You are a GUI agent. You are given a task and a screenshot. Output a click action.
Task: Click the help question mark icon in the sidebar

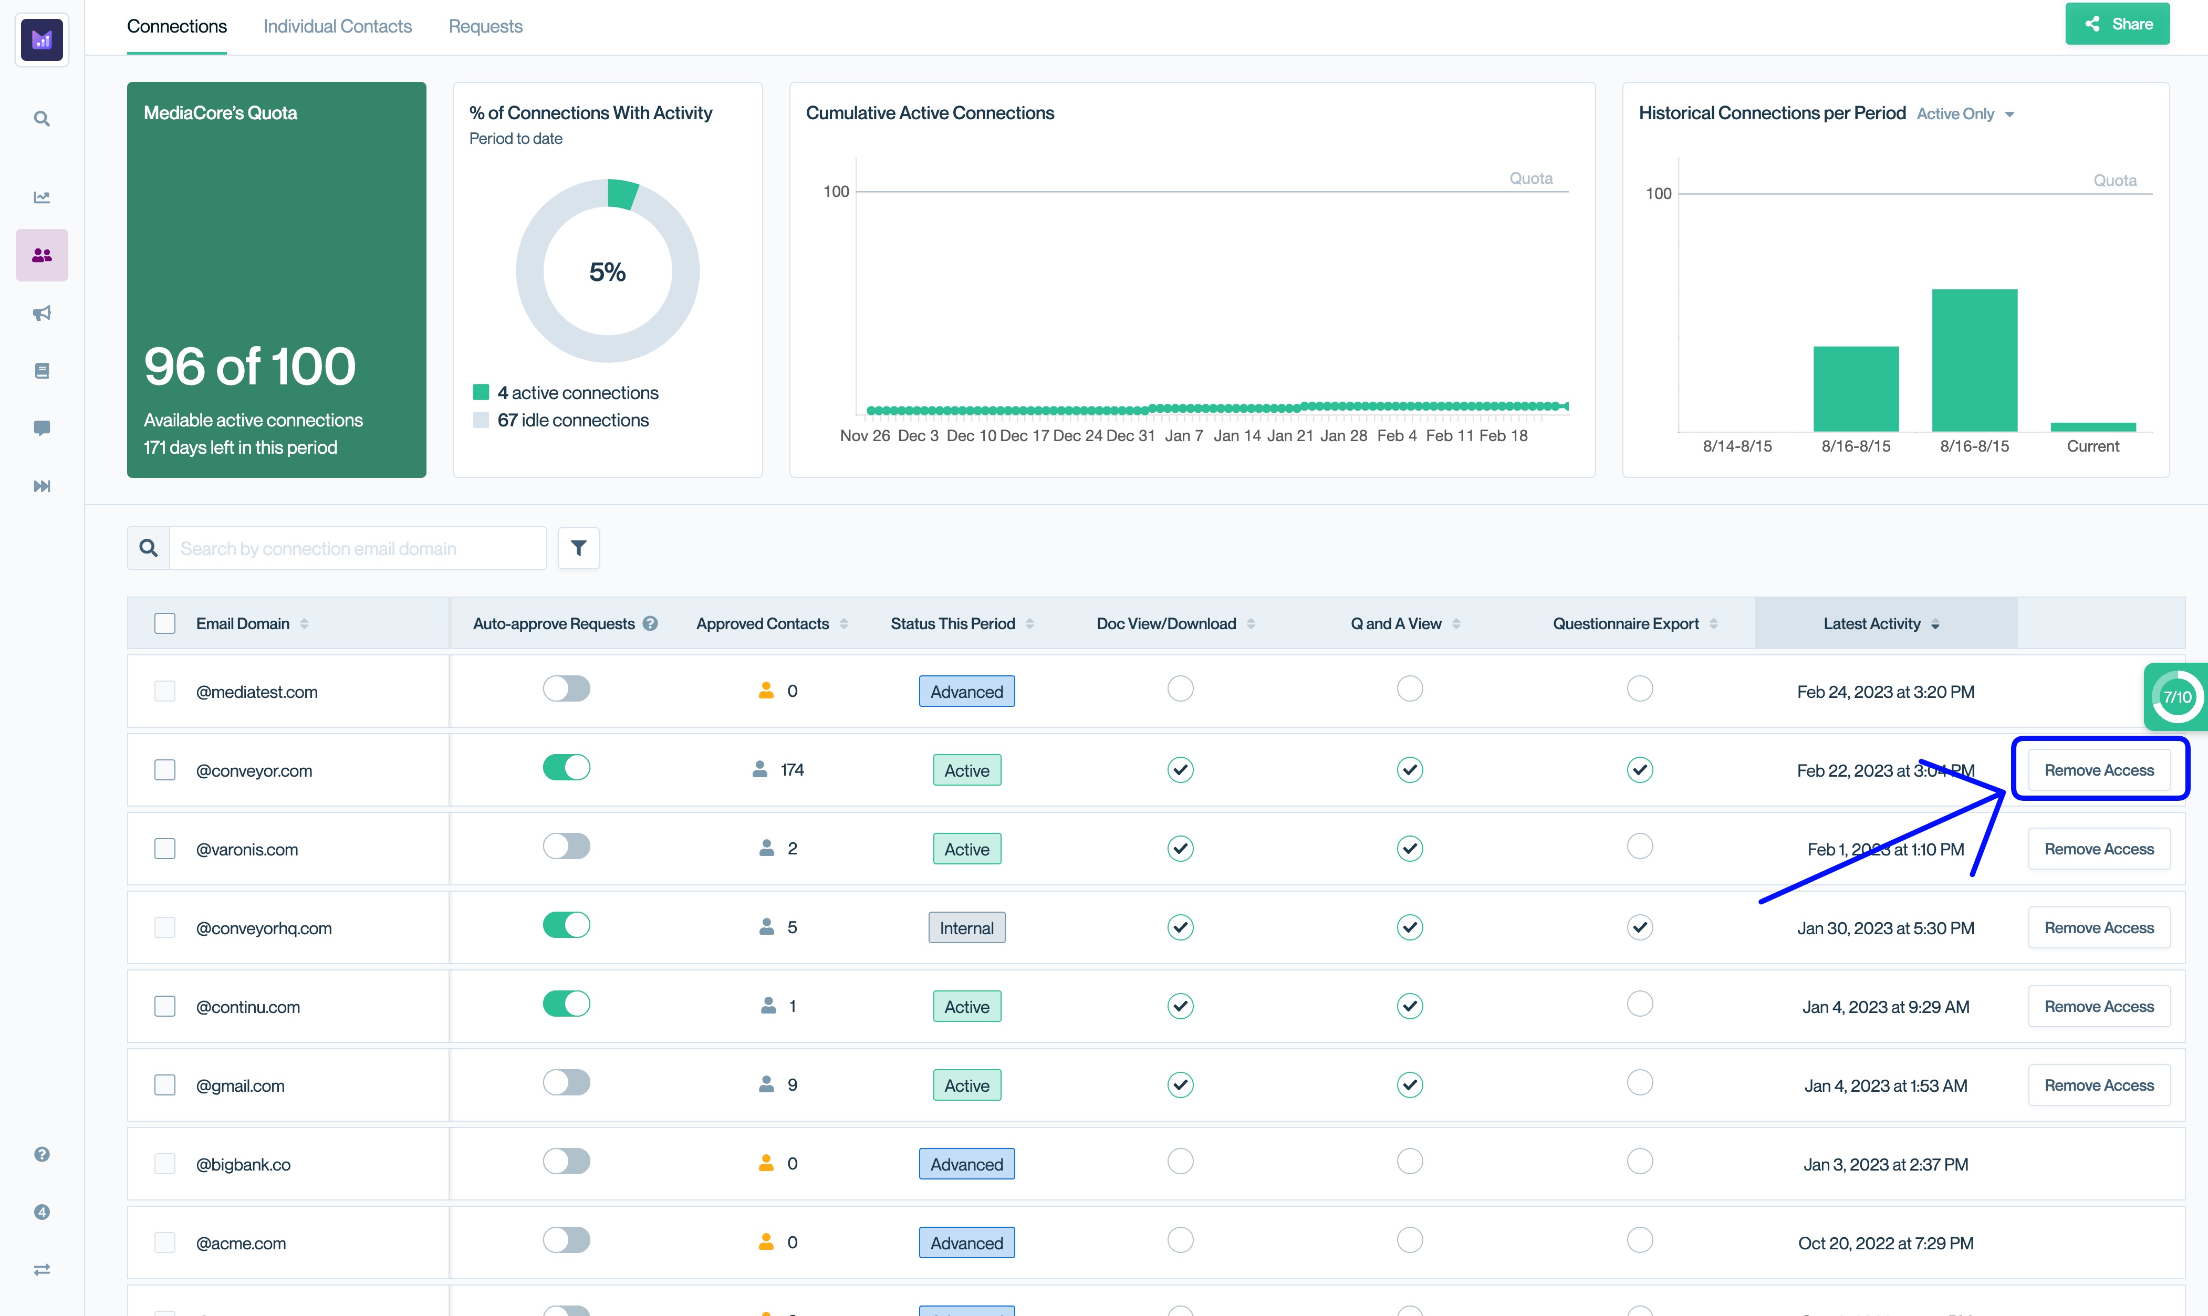tap(41, 1154)
